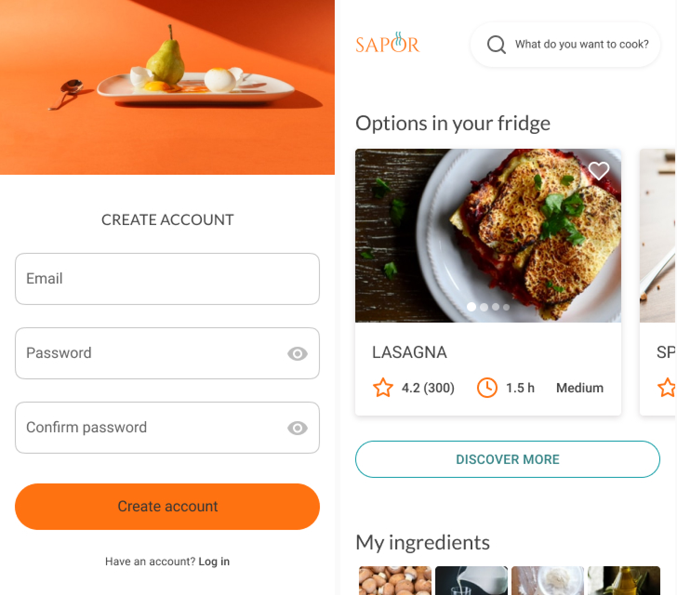The image size is (677, 595).
Task: Open the Log in link
Action: point(214,561)
